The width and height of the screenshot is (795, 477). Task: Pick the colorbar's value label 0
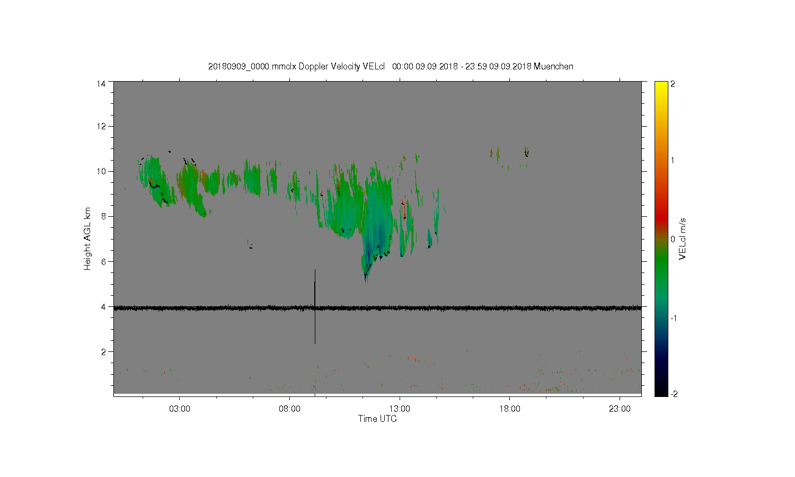673,239
